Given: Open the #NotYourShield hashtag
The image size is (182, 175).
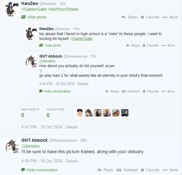Looking at the screenshot, I should coord(63,9).
